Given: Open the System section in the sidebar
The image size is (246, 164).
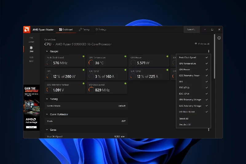Looking at the screenshot, I should pos(31,40).
